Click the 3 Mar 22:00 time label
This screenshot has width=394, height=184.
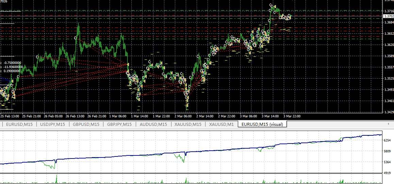[x=292, y=116]
